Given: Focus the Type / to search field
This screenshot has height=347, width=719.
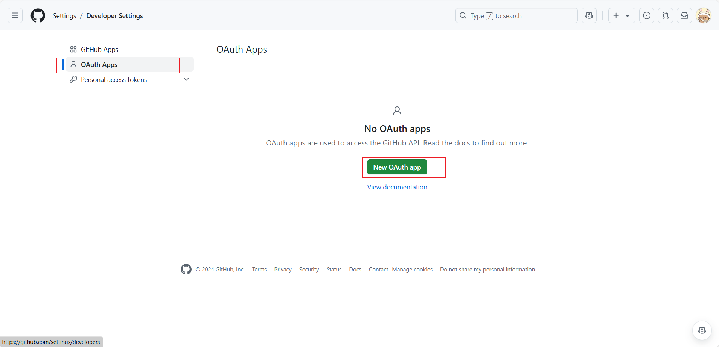Looking at the screenshot, I should point(516,15).
